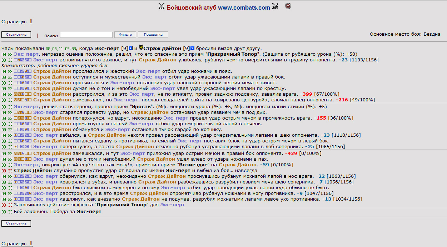
Task: Click damage value -9 [1047/1156]
Action: (x=315, y=193)
